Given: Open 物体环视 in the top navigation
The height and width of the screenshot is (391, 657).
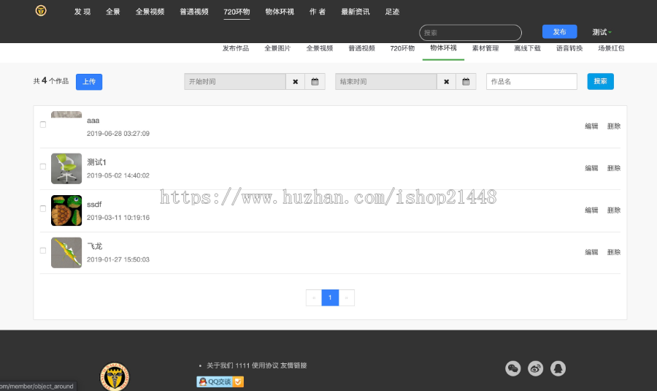Looking at the screenshot, I should click(x=280, y=12).
